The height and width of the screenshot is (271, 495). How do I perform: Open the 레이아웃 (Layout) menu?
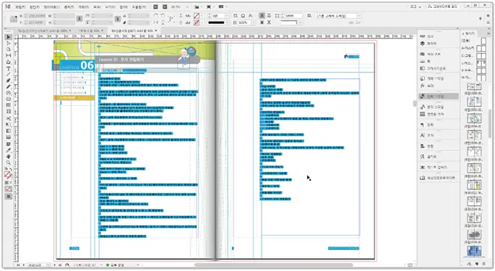pyautogui.click(x=52, y=7)
